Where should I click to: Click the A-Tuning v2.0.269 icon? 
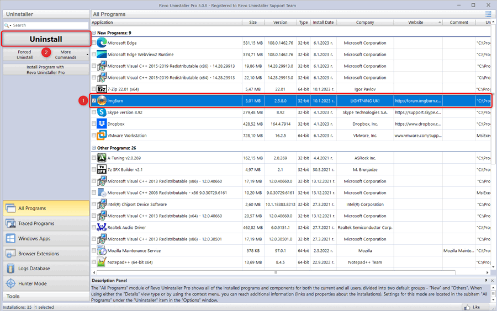(x=102, y=158)
